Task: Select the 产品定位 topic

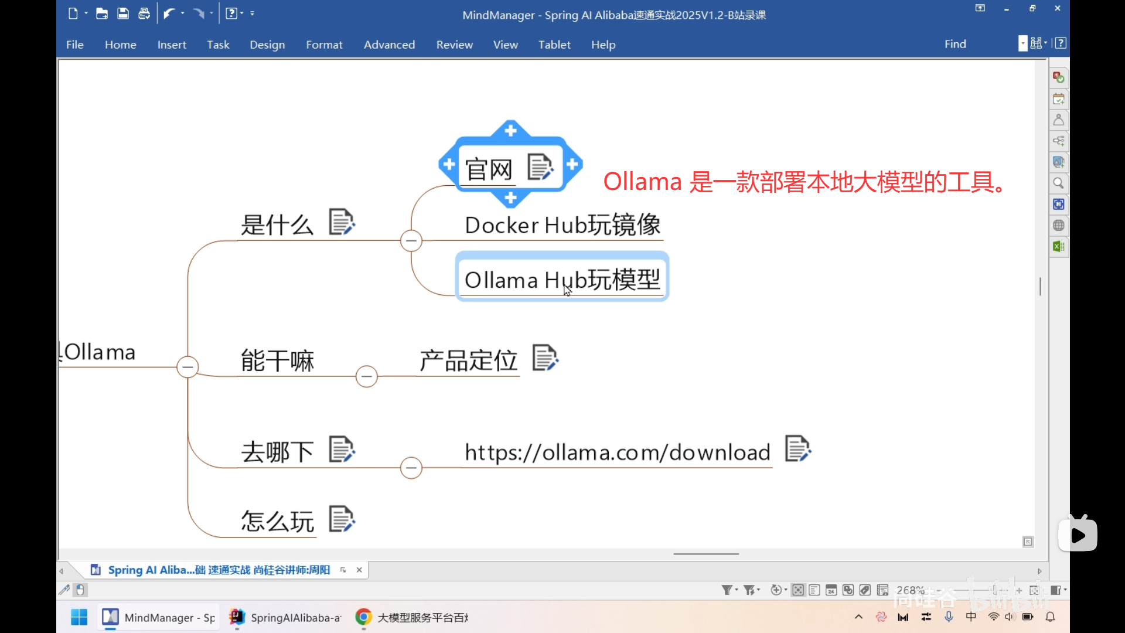Action: tap(468, 360)
